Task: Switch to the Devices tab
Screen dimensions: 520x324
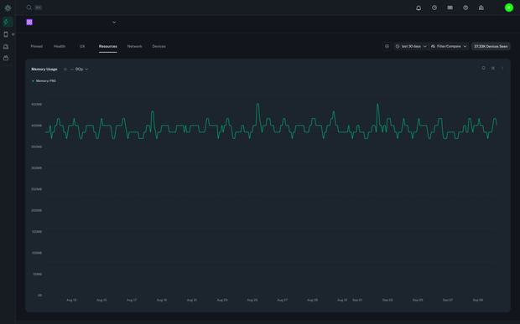Action: [159, 46]
